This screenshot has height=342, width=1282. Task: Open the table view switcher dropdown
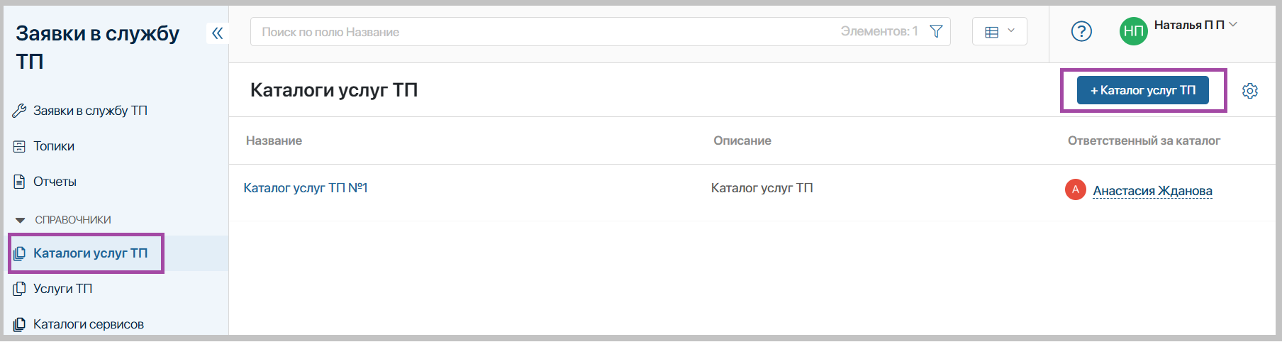999,31
